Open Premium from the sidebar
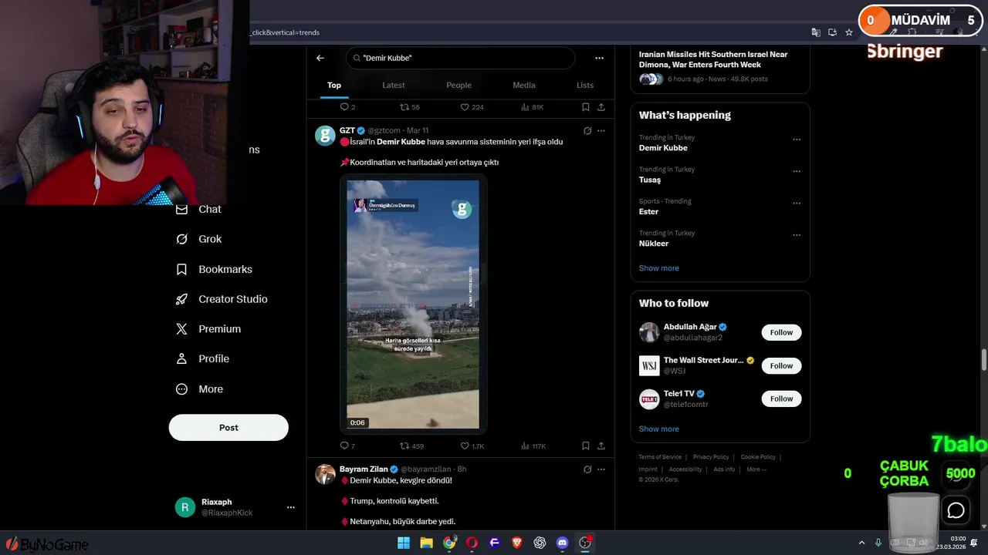Viewport: 988px width, 555px height. (x=208, y=329)
